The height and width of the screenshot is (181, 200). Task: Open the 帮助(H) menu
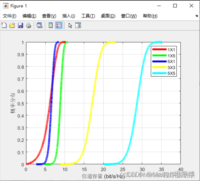pyautogui.click(x=150, y=16)
